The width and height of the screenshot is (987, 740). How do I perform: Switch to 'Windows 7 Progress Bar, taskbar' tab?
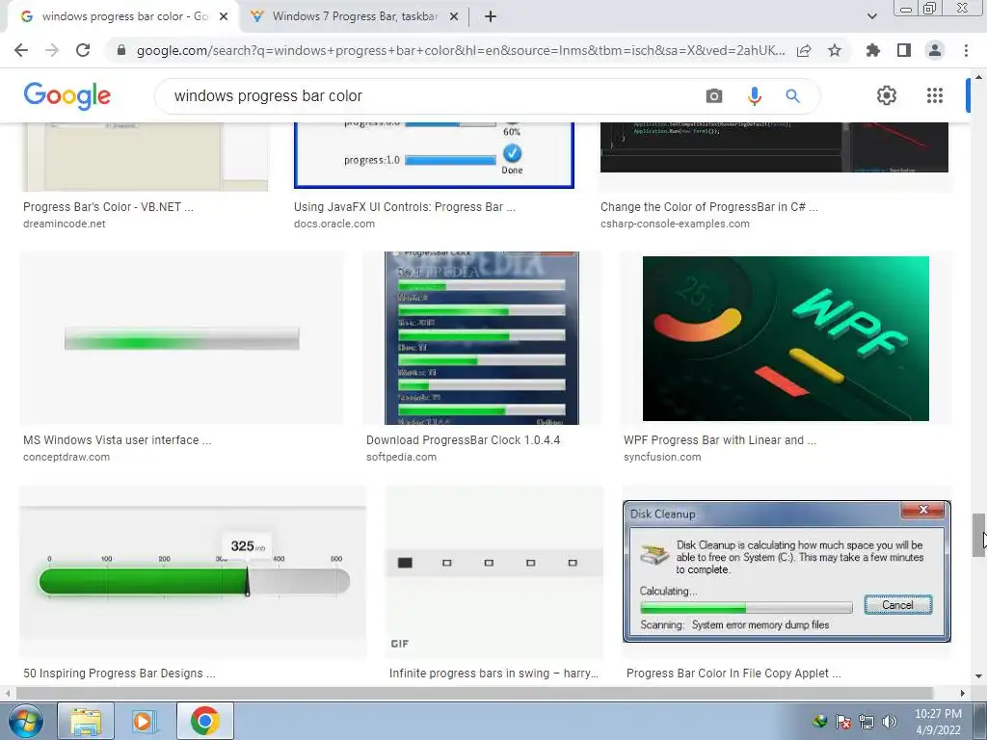(x=355, y=16)
